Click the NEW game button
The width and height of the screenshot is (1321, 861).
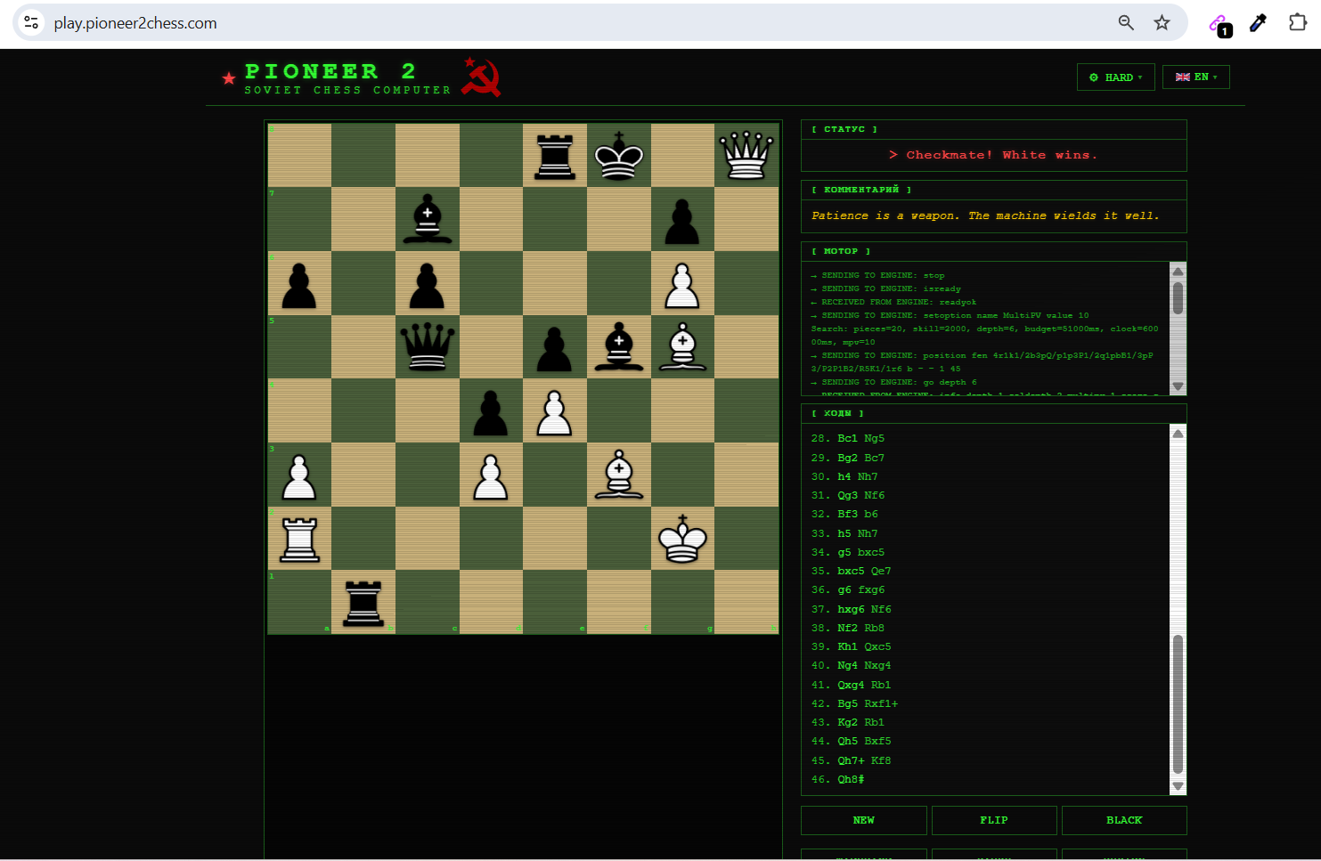[864, 820]
